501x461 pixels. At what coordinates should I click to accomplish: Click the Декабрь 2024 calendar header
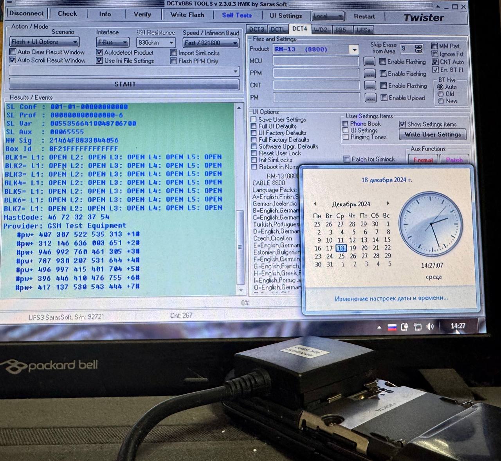(x=351, y=204)
